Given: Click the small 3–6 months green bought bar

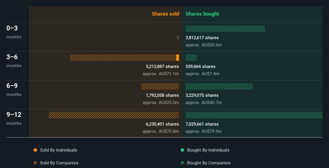Looking at the screenshot, I should coord(191,58).
